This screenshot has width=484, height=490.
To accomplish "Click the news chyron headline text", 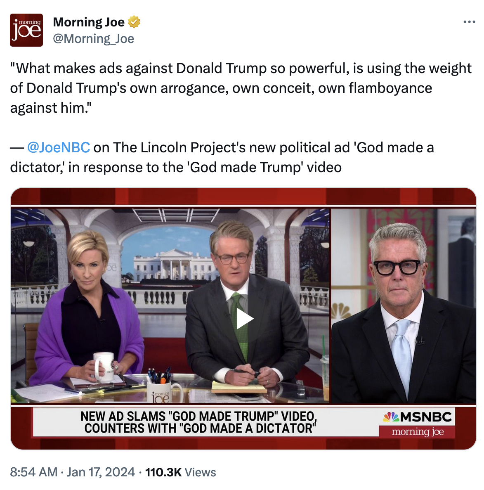I will (198, 422).
